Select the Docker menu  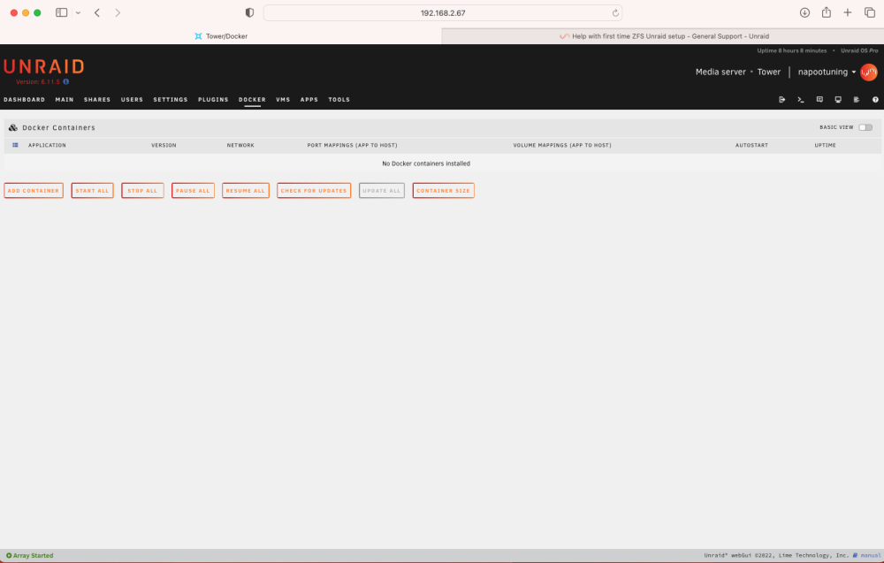point(252,100)
